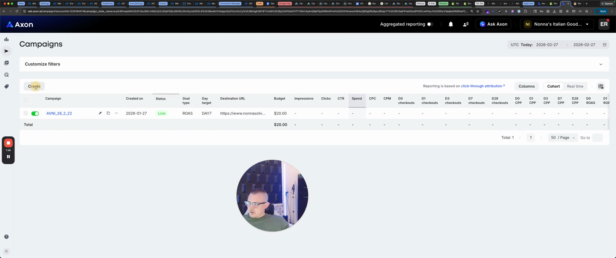Open the notifications bell icon
Screen dimensions: 616x258
[x=450, y=24]
